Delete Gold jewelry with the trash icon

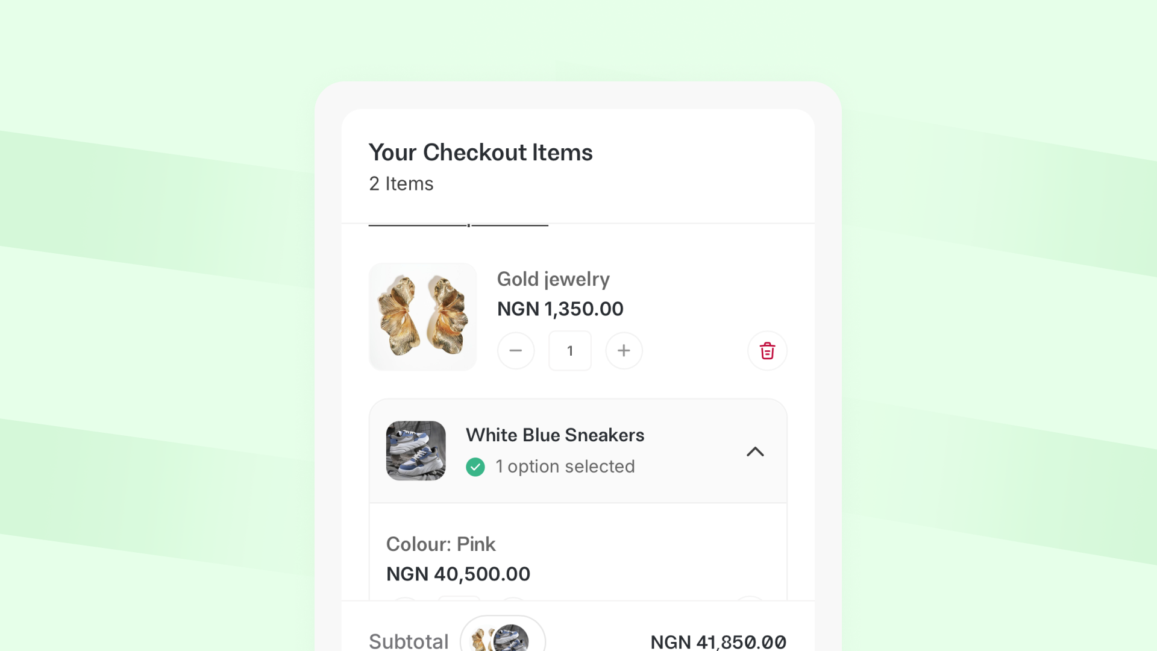(767, 351)
